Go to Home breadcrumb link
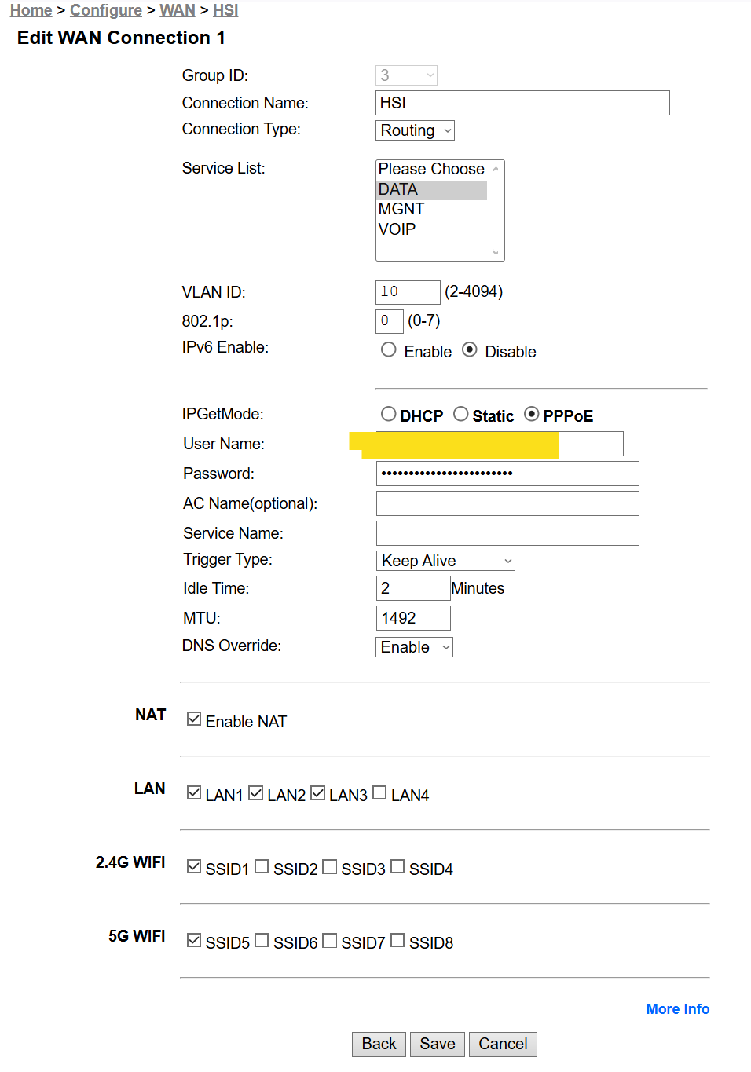751x1072 pixels. point(31,10)
